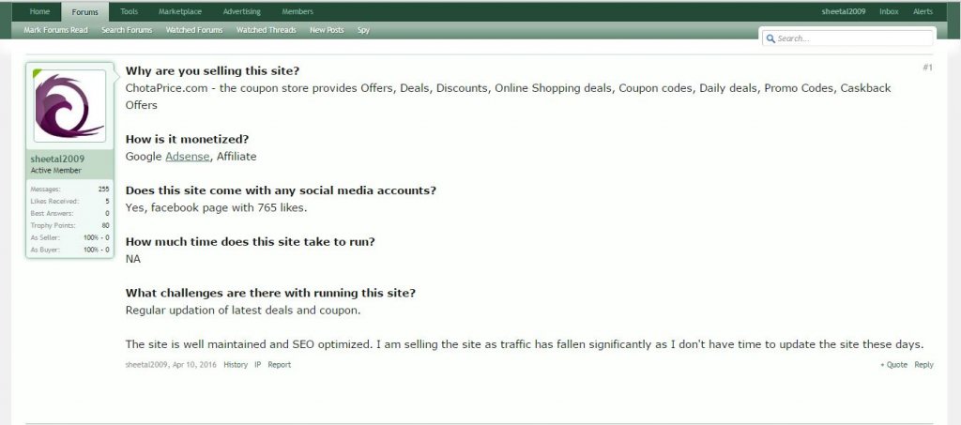Image resolution: width=961 pixels, height=425 pixels.
Task: View Alerts in the top bar
Action: (x=923, y=11)
